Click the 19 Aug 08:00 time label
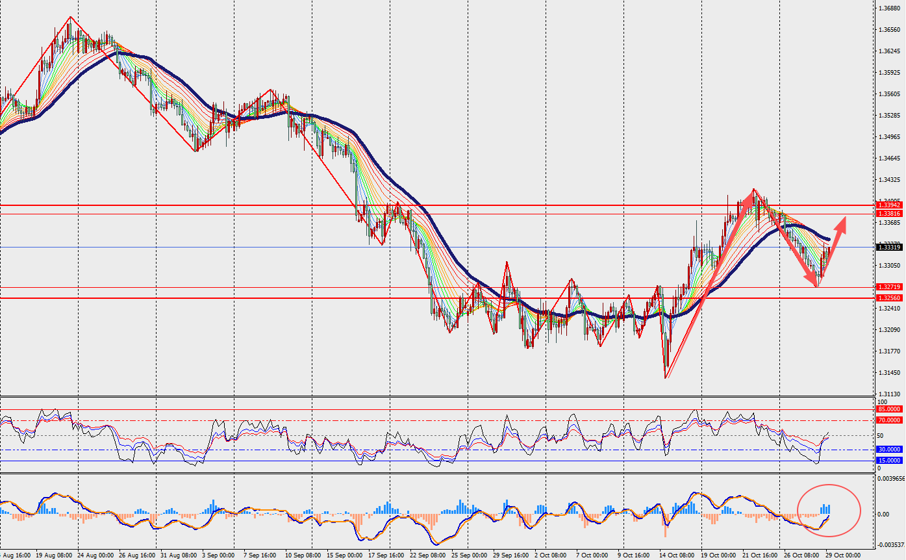Image resolution: width=906 pixels, height=560 pixels. click(54, 555)
